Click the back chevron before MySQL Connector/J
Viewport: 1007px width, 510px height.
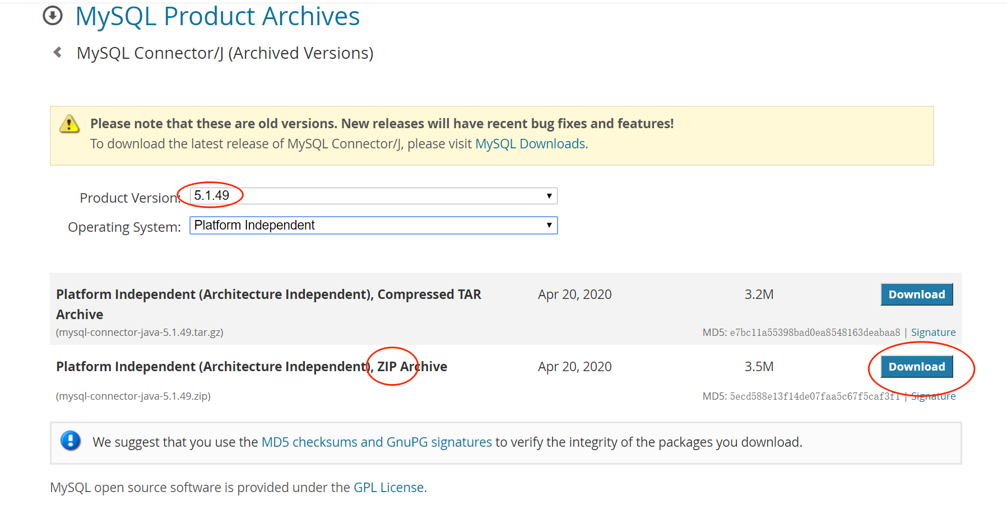click(57, 53)
